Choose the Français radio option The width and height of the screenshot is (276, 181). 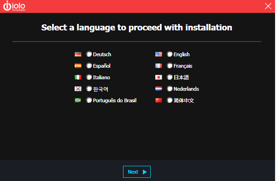[170, 65]
